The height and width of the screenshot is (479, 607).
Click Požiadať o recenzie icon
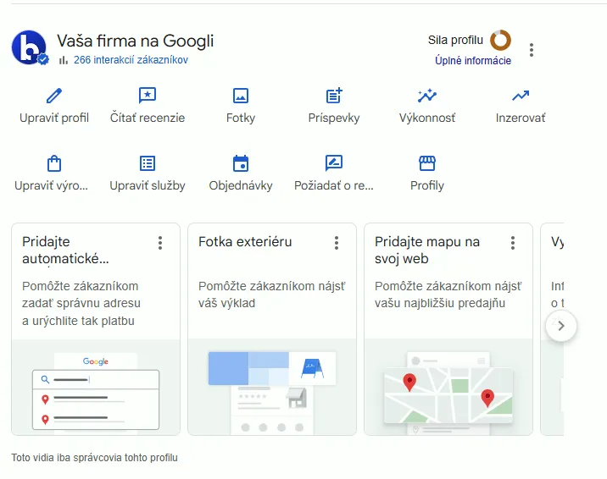(334, 163)
